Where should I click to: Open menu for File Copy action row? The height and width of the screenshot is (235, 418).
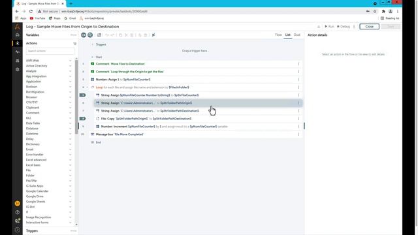point(298,119)
